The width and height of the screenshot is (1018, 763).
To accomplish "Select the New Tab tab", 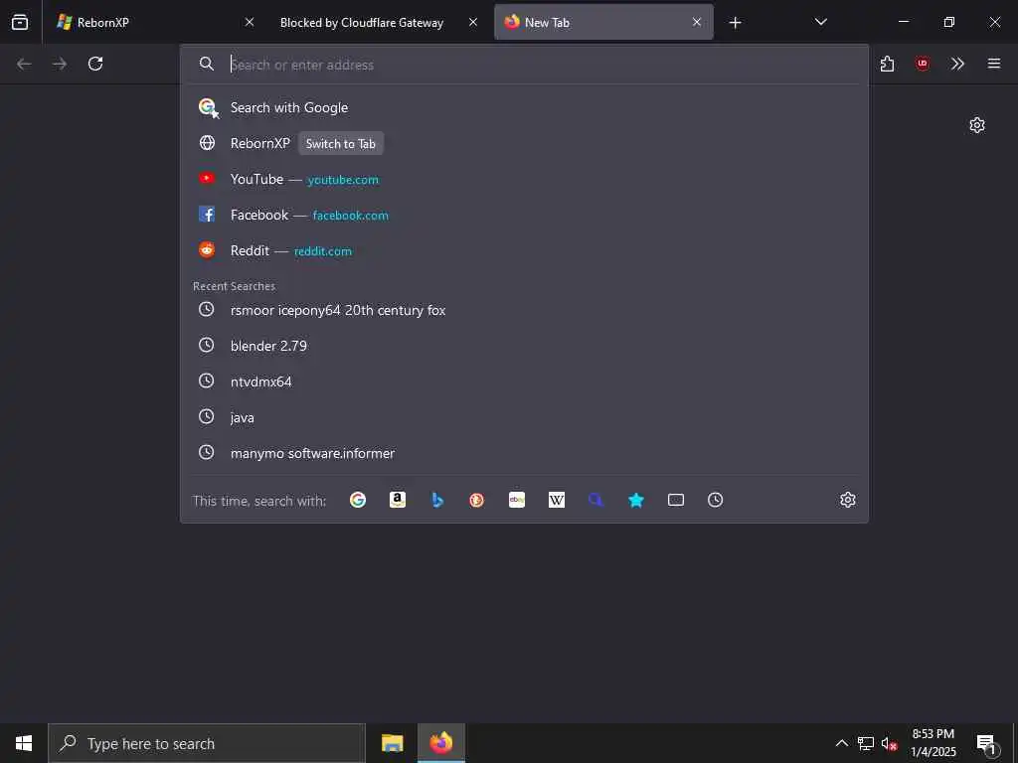I will tap(603, 22).
